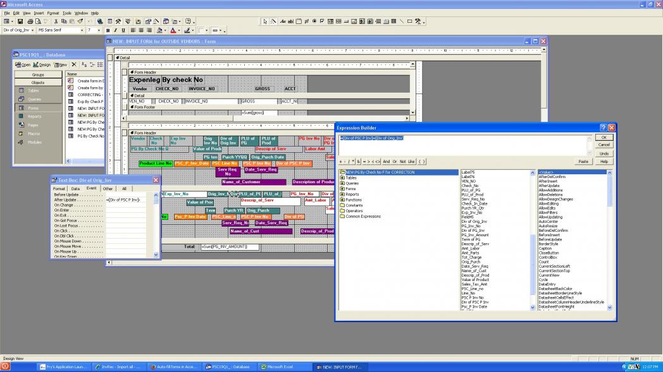Switch to the Data tab in properties
Image resolution: width=663 pixels, height=372 pixels.
[75, 188]
